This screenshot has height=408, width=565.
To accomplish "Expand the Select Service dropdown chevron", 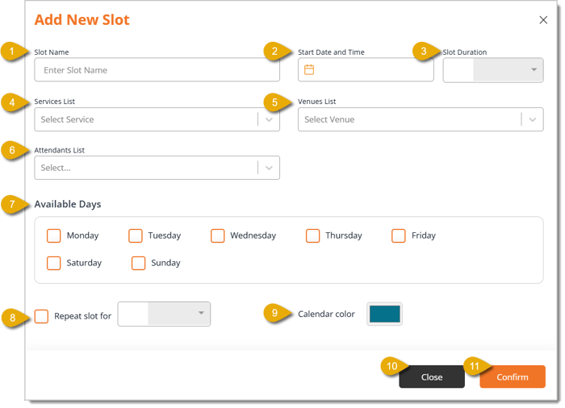I will [x=269, y=119].
